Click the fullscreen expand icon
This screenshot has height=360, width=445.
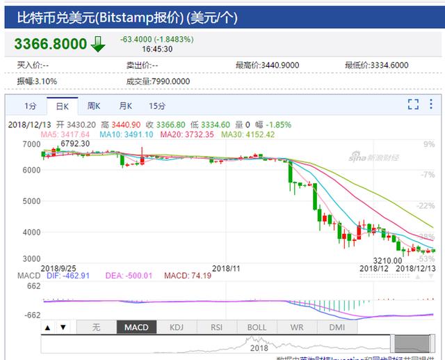[413, 104]
